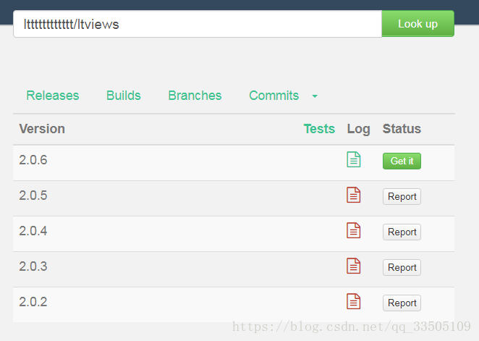The width and height of the screenshot is (479, 341).
Task: Click the Report button for version 2.0.3
Action: tap(402, 267)
